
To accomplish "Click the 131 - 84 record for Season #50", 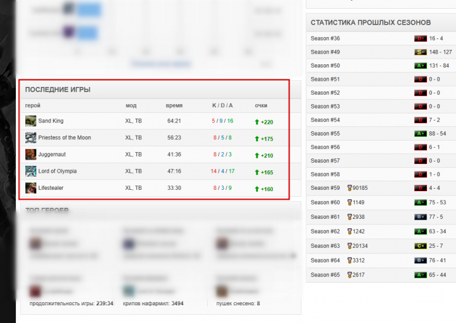I will tap(439, 66).
